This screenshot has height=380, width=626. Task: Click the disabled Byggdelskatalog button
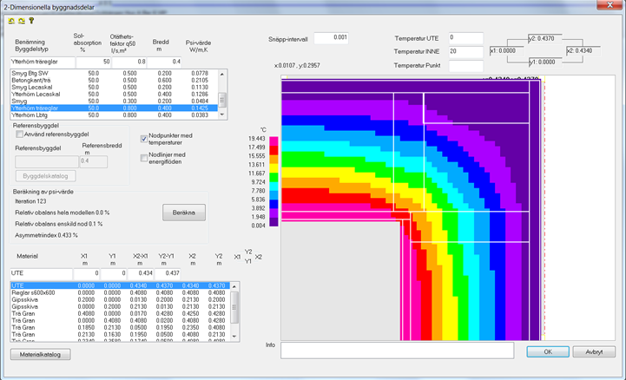pyautogui.click(x=45, y=176)
